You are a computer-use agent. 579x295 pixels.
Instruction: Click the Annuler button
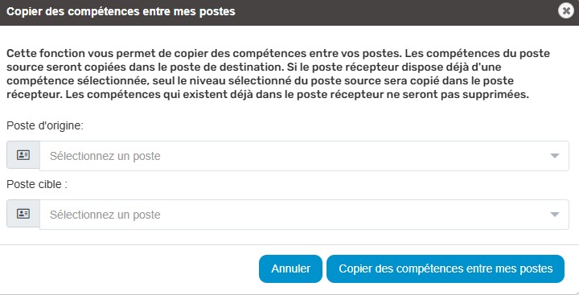click(x=290, y=268)
